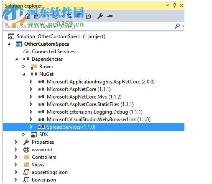Viewport: 212px width, 184px height.
Task: Expand the wwwroot folder
Action: [16, 150]
